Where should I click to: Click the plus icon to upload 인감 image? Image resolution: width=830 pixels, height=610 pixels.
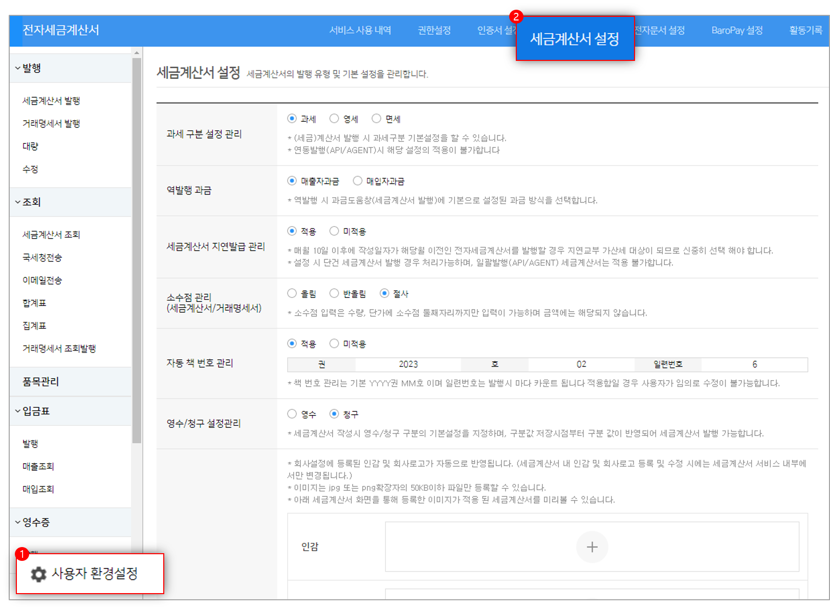tap(592, 547)
